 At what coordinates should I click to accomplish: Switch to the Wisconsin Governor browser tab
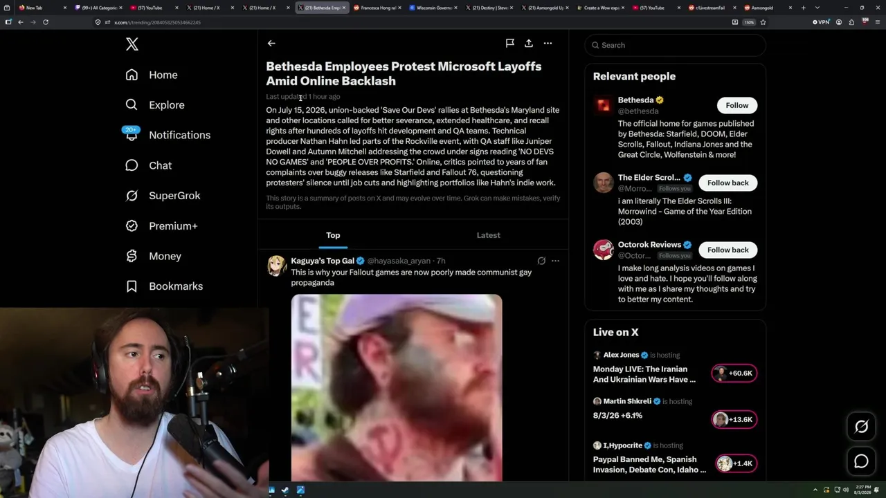(x=433, y=8)
